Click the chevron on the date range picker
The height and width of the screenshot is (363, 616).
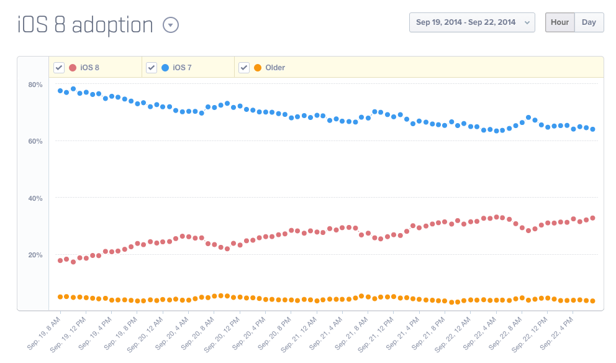[527, 22]
